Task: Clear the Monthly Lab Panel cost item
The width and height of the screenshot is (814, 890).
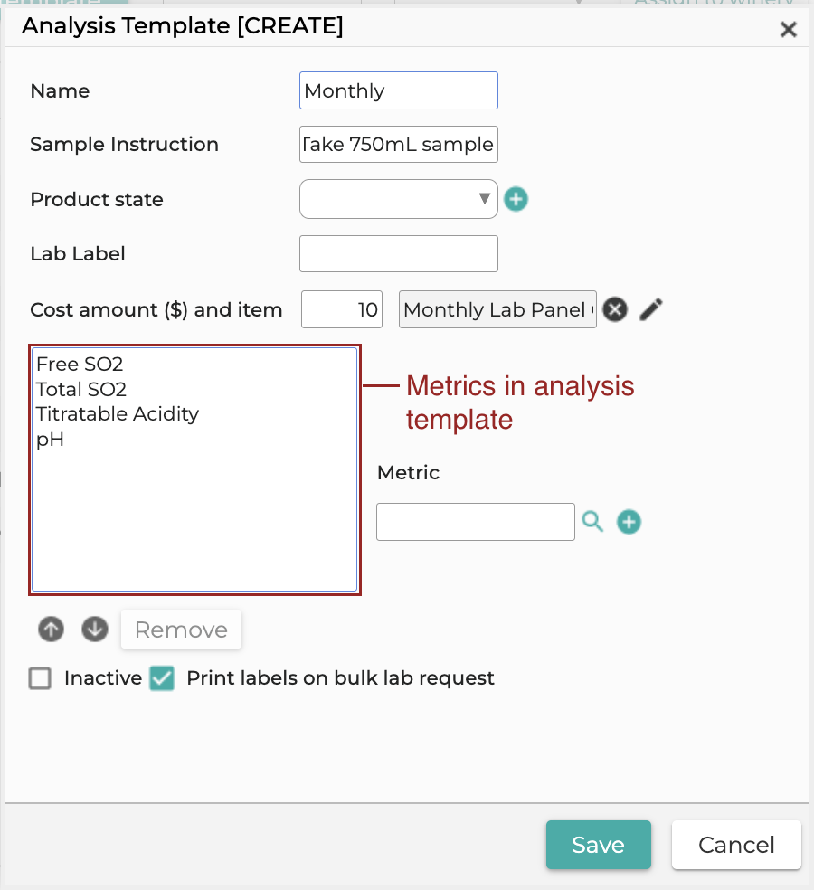Action: coord(615,309)
